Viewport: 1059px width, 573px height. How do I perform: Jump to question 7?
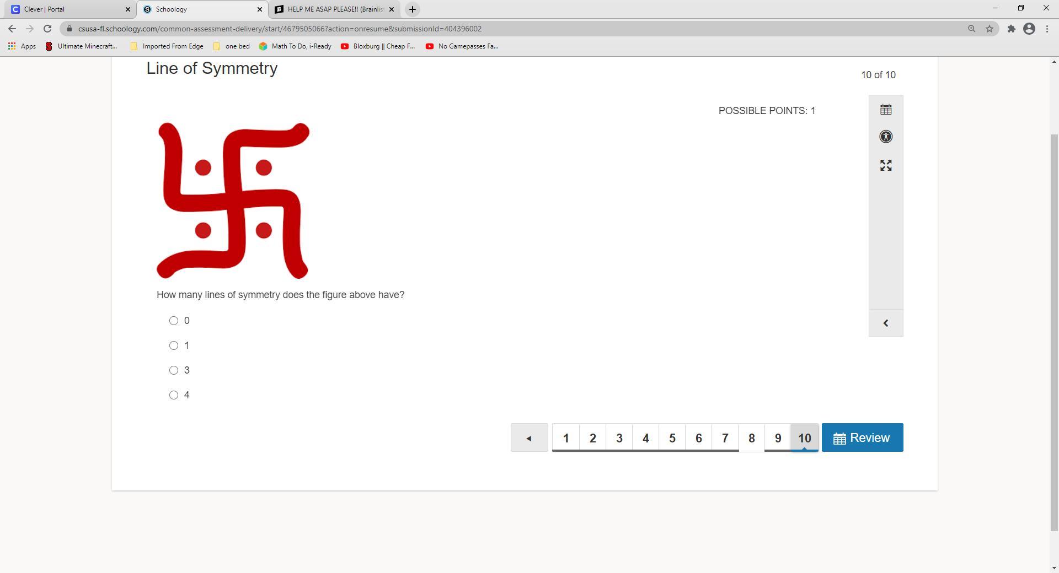[x=725, y=438]
